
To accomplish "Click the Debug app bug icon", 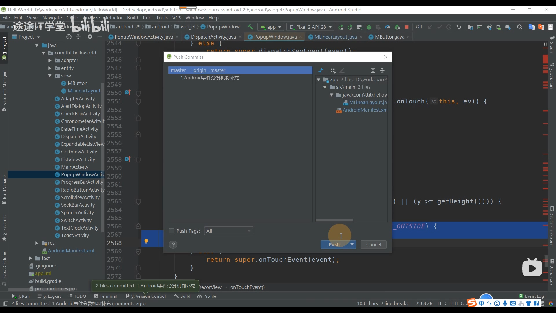I will tap(369, 27).
